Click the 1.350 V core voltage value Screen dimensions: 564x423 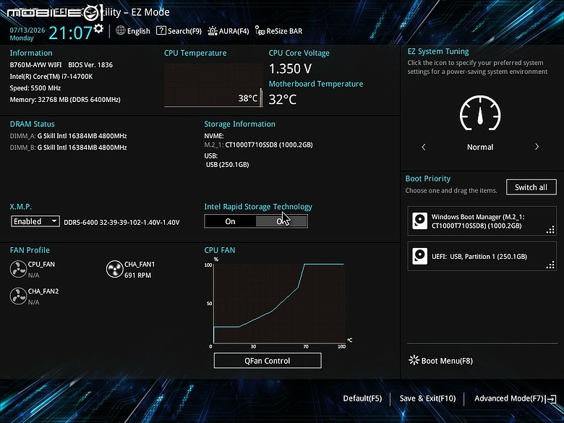[290, 69]
